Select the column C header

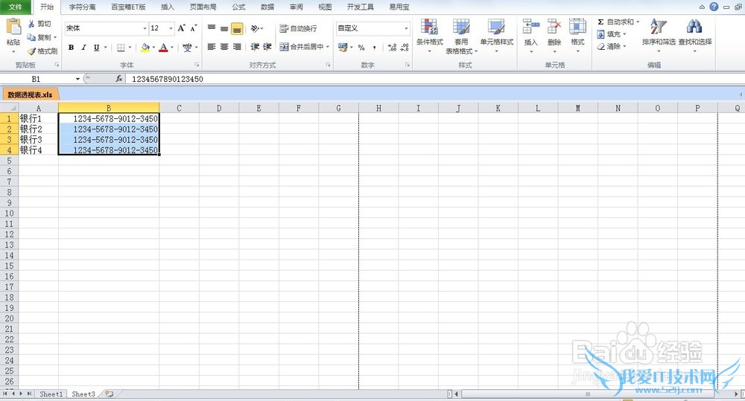[179, 108]
